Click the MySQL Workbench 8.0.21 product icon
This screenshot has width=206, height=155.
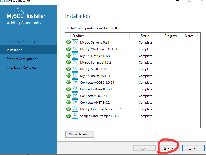tap(75, 49)
